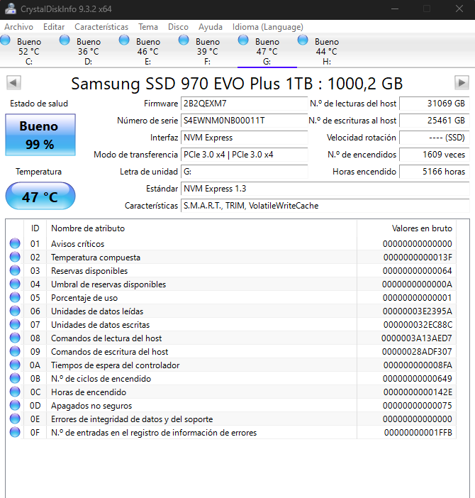Open the Idioma (Language) menu
The height and width of the screenshot is (498, 475).
point(268,27)
